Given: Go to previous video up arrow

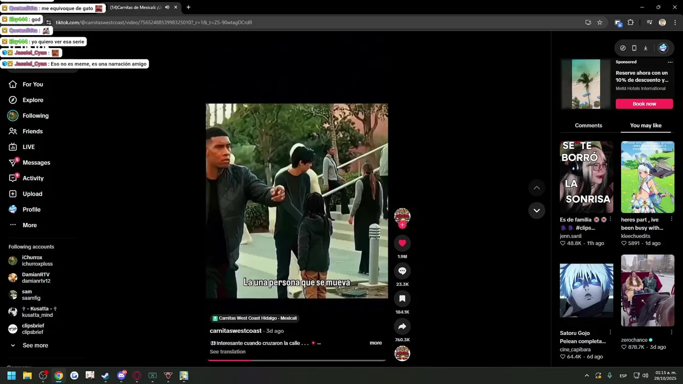Looking at the screenshot, I should coord(537,188).
